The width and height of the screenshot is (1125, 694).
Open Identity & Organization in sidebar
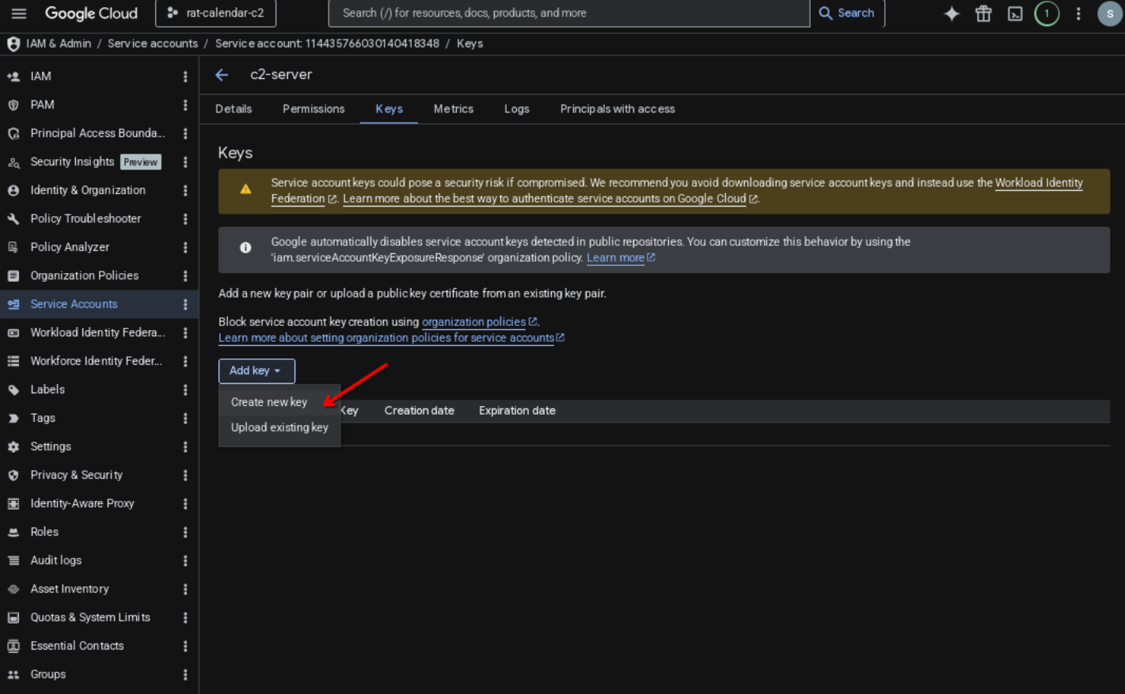(88, 191)
